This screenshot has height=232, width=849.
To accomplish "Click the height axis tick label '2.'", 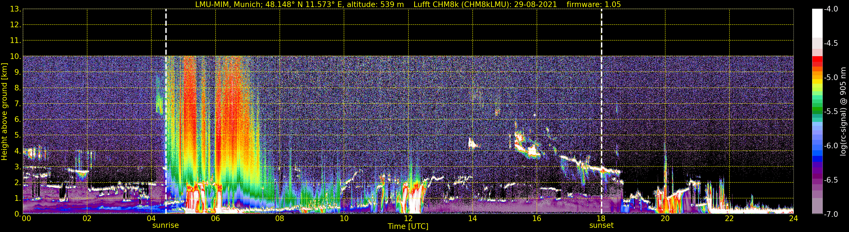I will pos(17,183).
